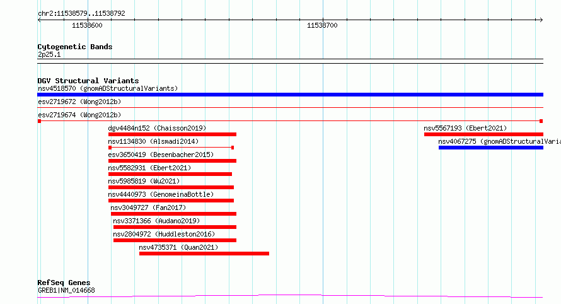Click the chr2:11538579..11538792 coordinates text
561x304 pixels.
(x=81, y=13)
